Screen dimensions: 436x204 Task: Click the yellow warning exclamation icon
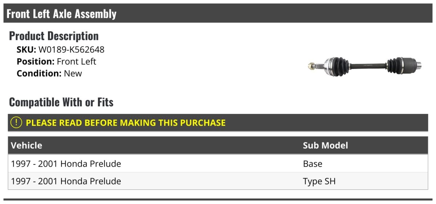point(16,123)
